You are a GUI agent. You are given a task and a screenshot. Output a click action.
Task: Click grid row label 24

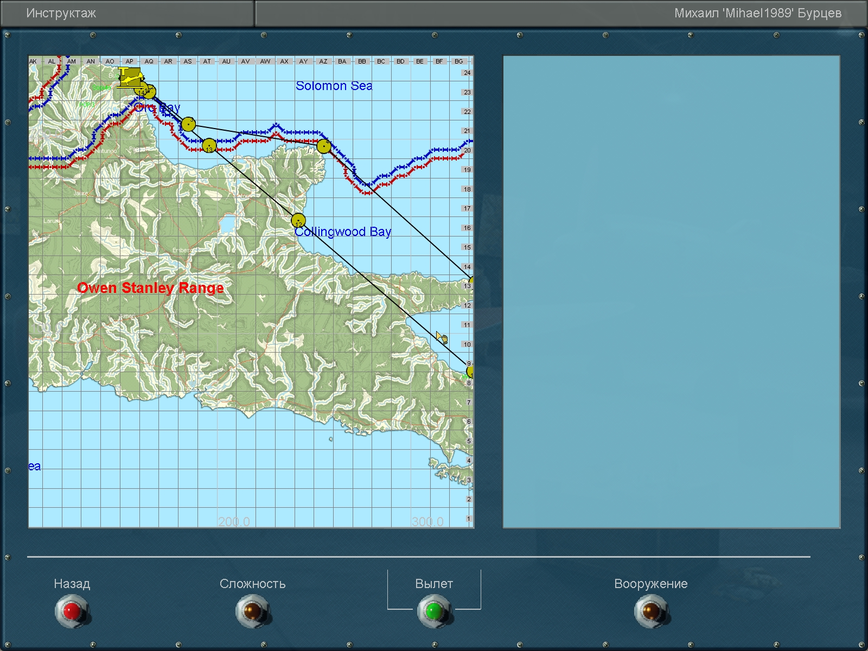click(x=467, y=73)
